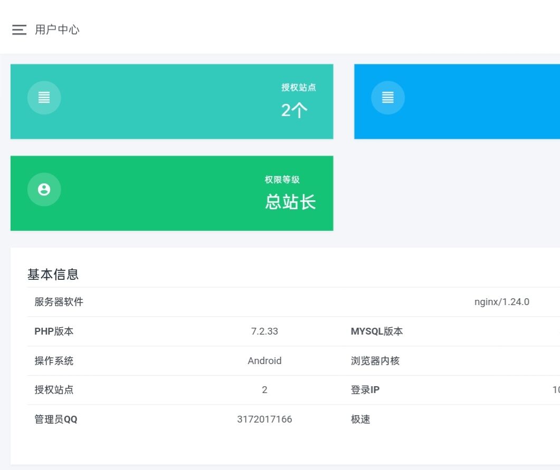The height and width of the screenshot is (470, 560).
Task: Click the nginx/1.24.0 server software value
Action: click(501, 302)
